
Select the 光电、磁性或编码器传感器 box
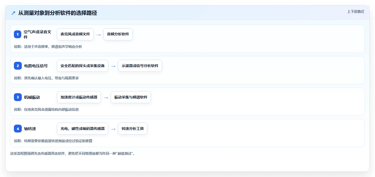coord(83,129)
